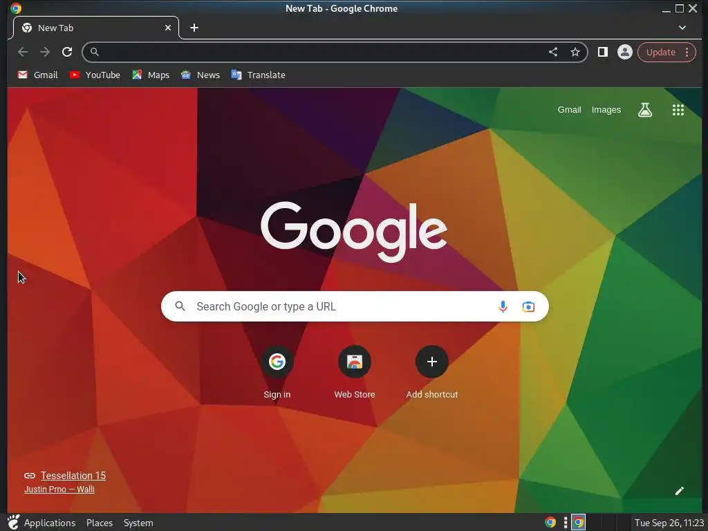Click the GNOME foot icon in the panel

pyautogui.click(x=13, y=523)
